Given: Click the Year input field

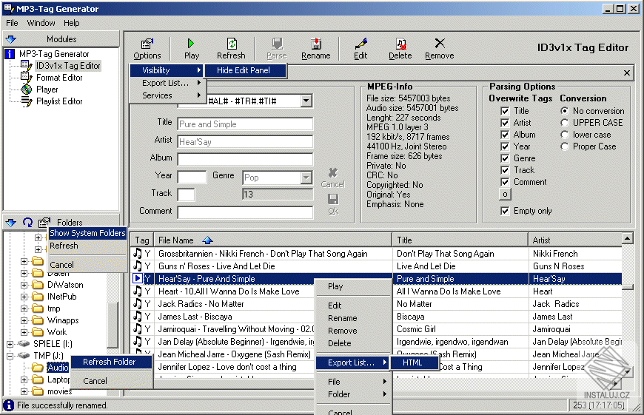Looking at the screenshot, I should coord(192,178).
